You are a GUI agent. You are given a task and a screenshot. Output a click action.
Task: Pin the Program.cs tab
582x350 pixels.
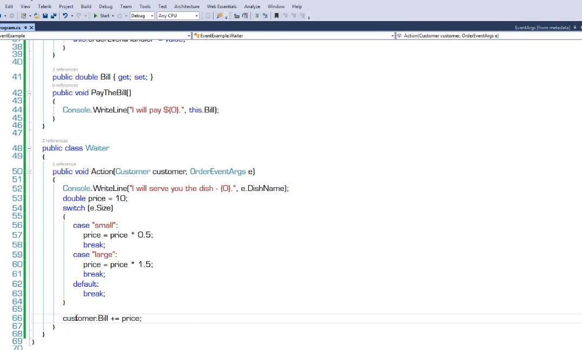coord(25,28)
